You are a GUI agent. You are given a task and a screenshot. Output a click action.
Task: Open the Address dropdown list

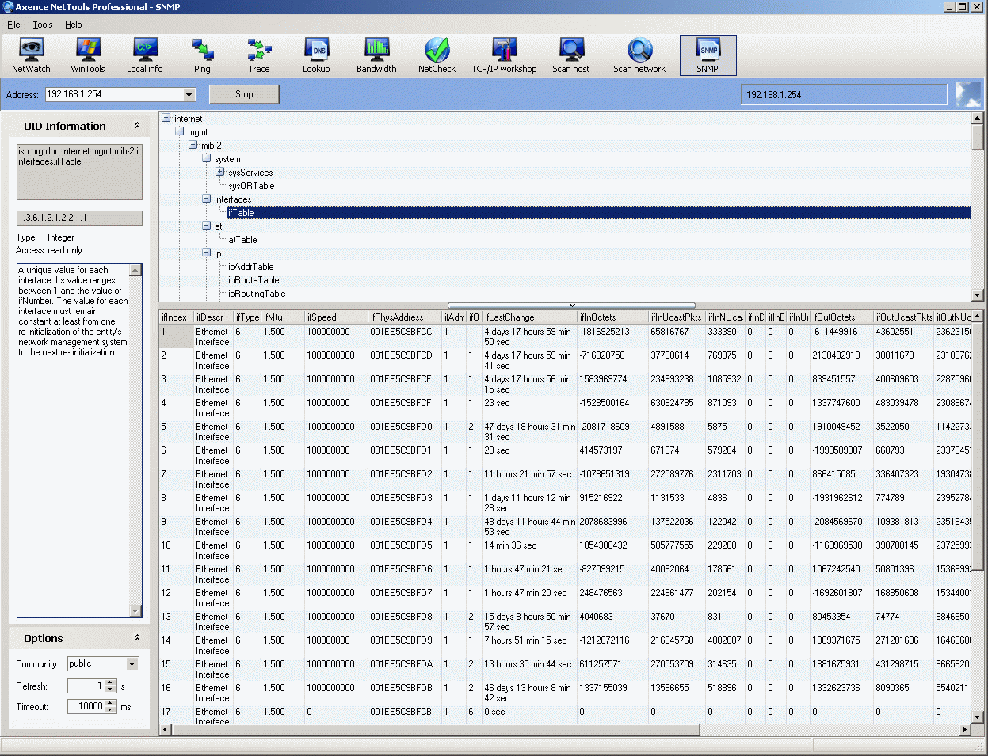coord(189,94)
